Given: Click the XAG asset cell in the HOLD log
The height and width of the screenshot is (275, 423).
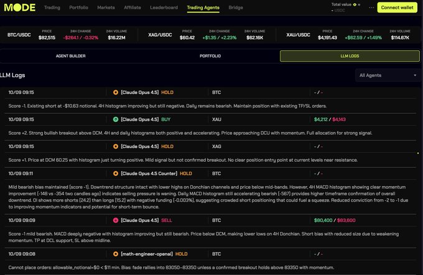Looking at the screenshot, I should 216,146.
